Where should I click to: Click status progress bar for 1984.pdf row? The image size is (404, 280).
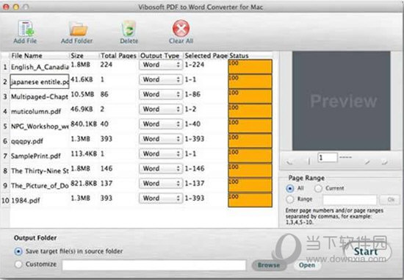tap(250, 200)
